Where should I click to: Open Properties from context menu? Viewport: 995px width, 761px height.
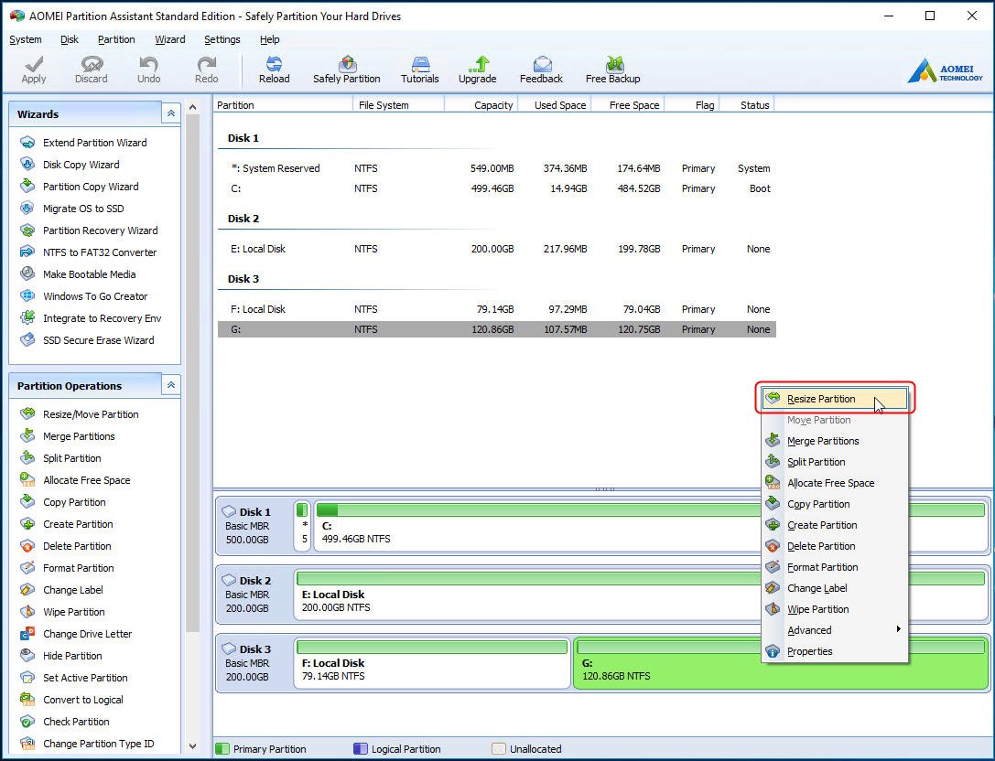coord(835,651)
